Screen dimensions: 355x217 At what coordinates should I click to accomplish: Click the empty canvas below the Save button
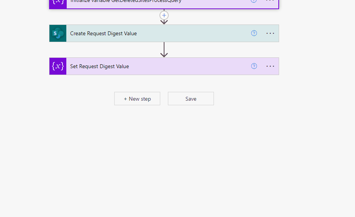coord(191,161)
